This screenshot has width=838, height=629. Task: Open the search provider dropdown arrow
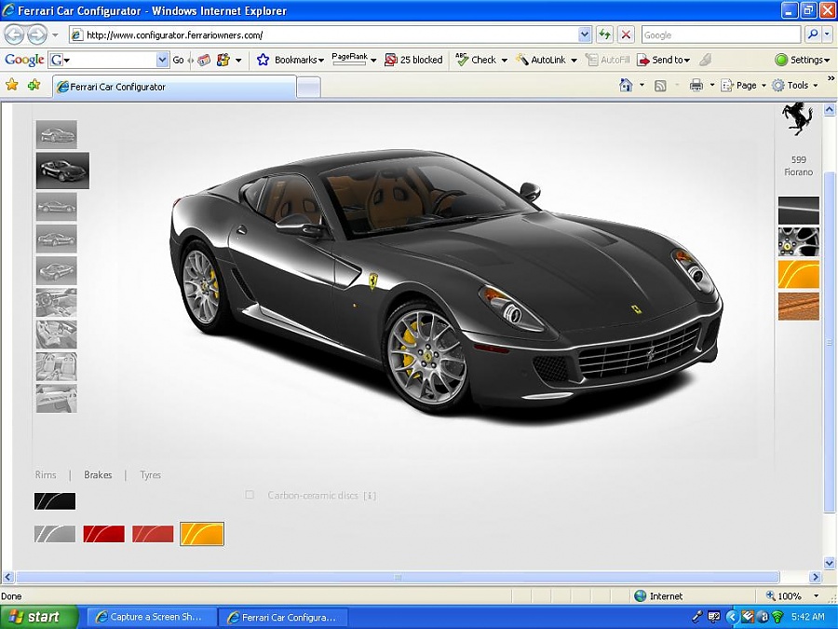coord(828,34)
